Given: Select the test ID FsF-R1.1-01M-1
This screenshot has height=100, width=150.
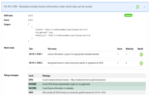Looking at the screenshot, I should [x=36, y=54].
